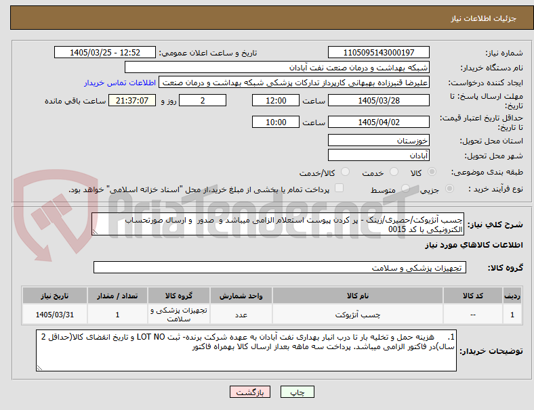The height and width of the screenshot is (410, 534).
Task: Select the متوسط purchase type radio
Action: coord(405,188)
